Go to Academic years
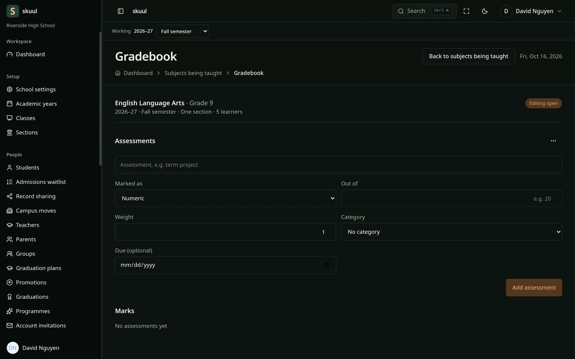This screenshot has height=359, width=575. tap(36, 104)
